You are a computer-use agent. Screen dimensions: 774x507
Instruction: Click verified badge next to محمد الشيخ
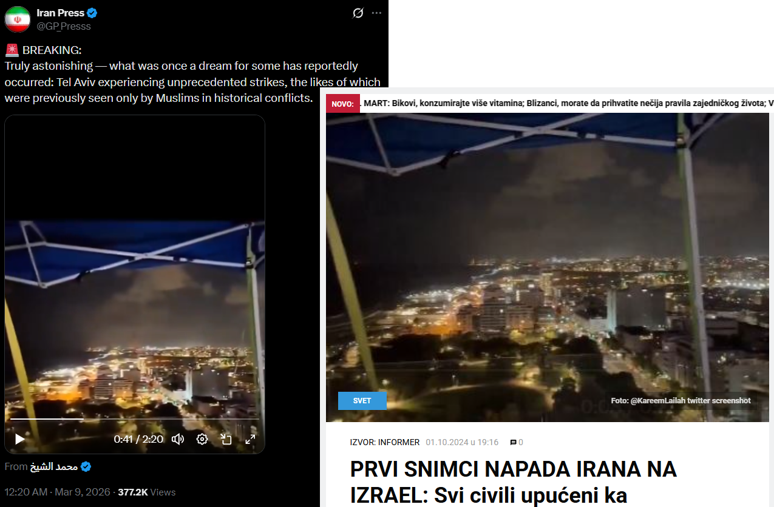point(86,466)
